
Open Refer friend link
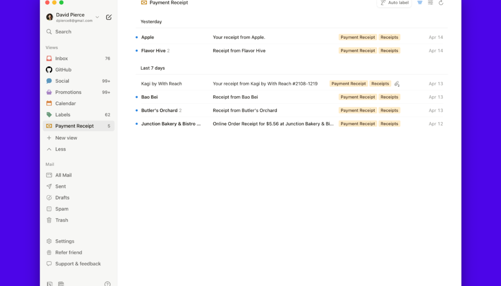[68, 253]
